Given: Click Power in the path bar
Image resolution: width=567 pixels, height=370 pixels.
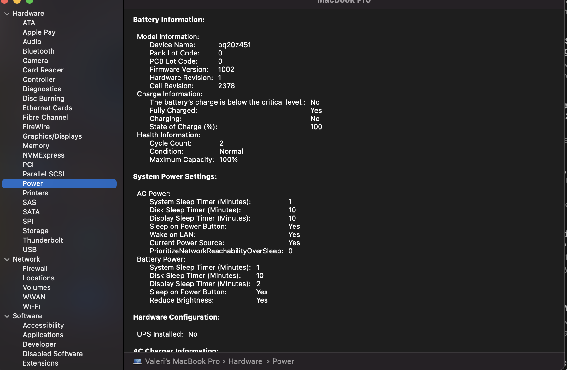Looking at the screenshot, I should (x=283, y=361).
